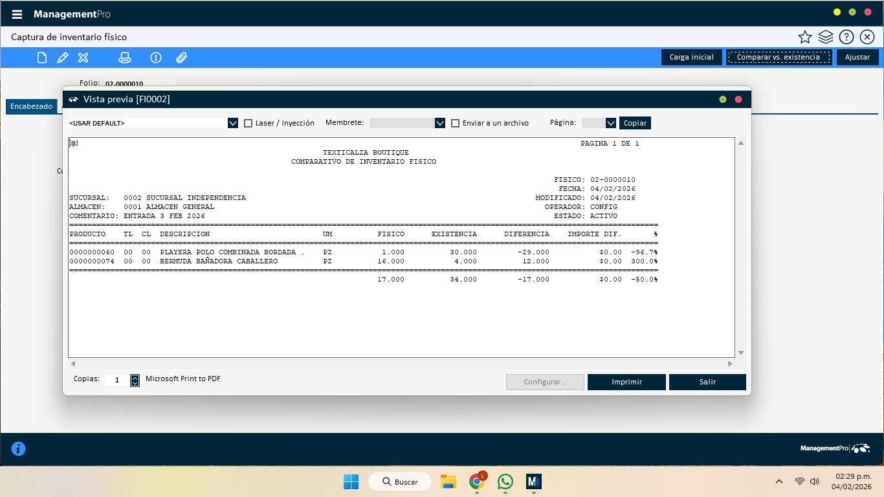Open WhatsApp from the taskbar

pyautogui.click(x=505, y=481)
